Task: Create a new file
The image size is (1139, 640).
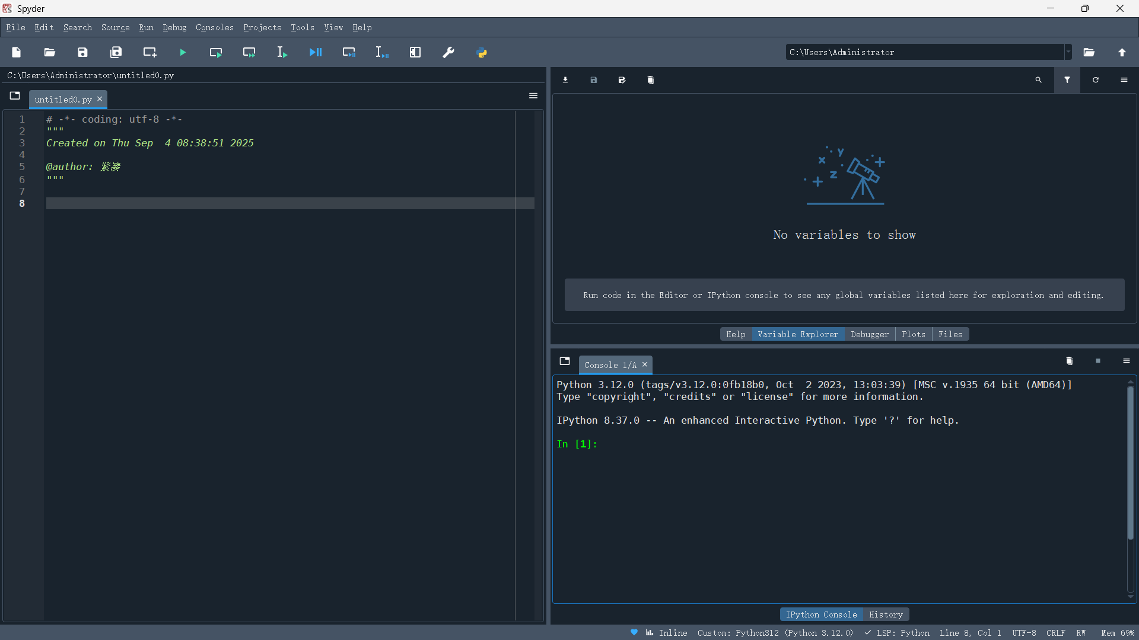Action: point(16,52)
